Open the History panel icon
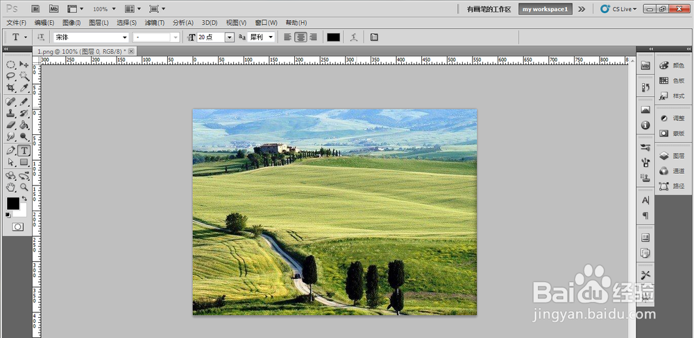 click(645, 87)
